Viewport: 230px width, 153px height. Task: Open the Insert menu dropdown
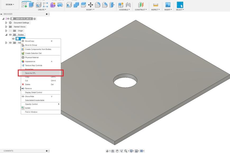pyautogui.click(x=168, y=10)
